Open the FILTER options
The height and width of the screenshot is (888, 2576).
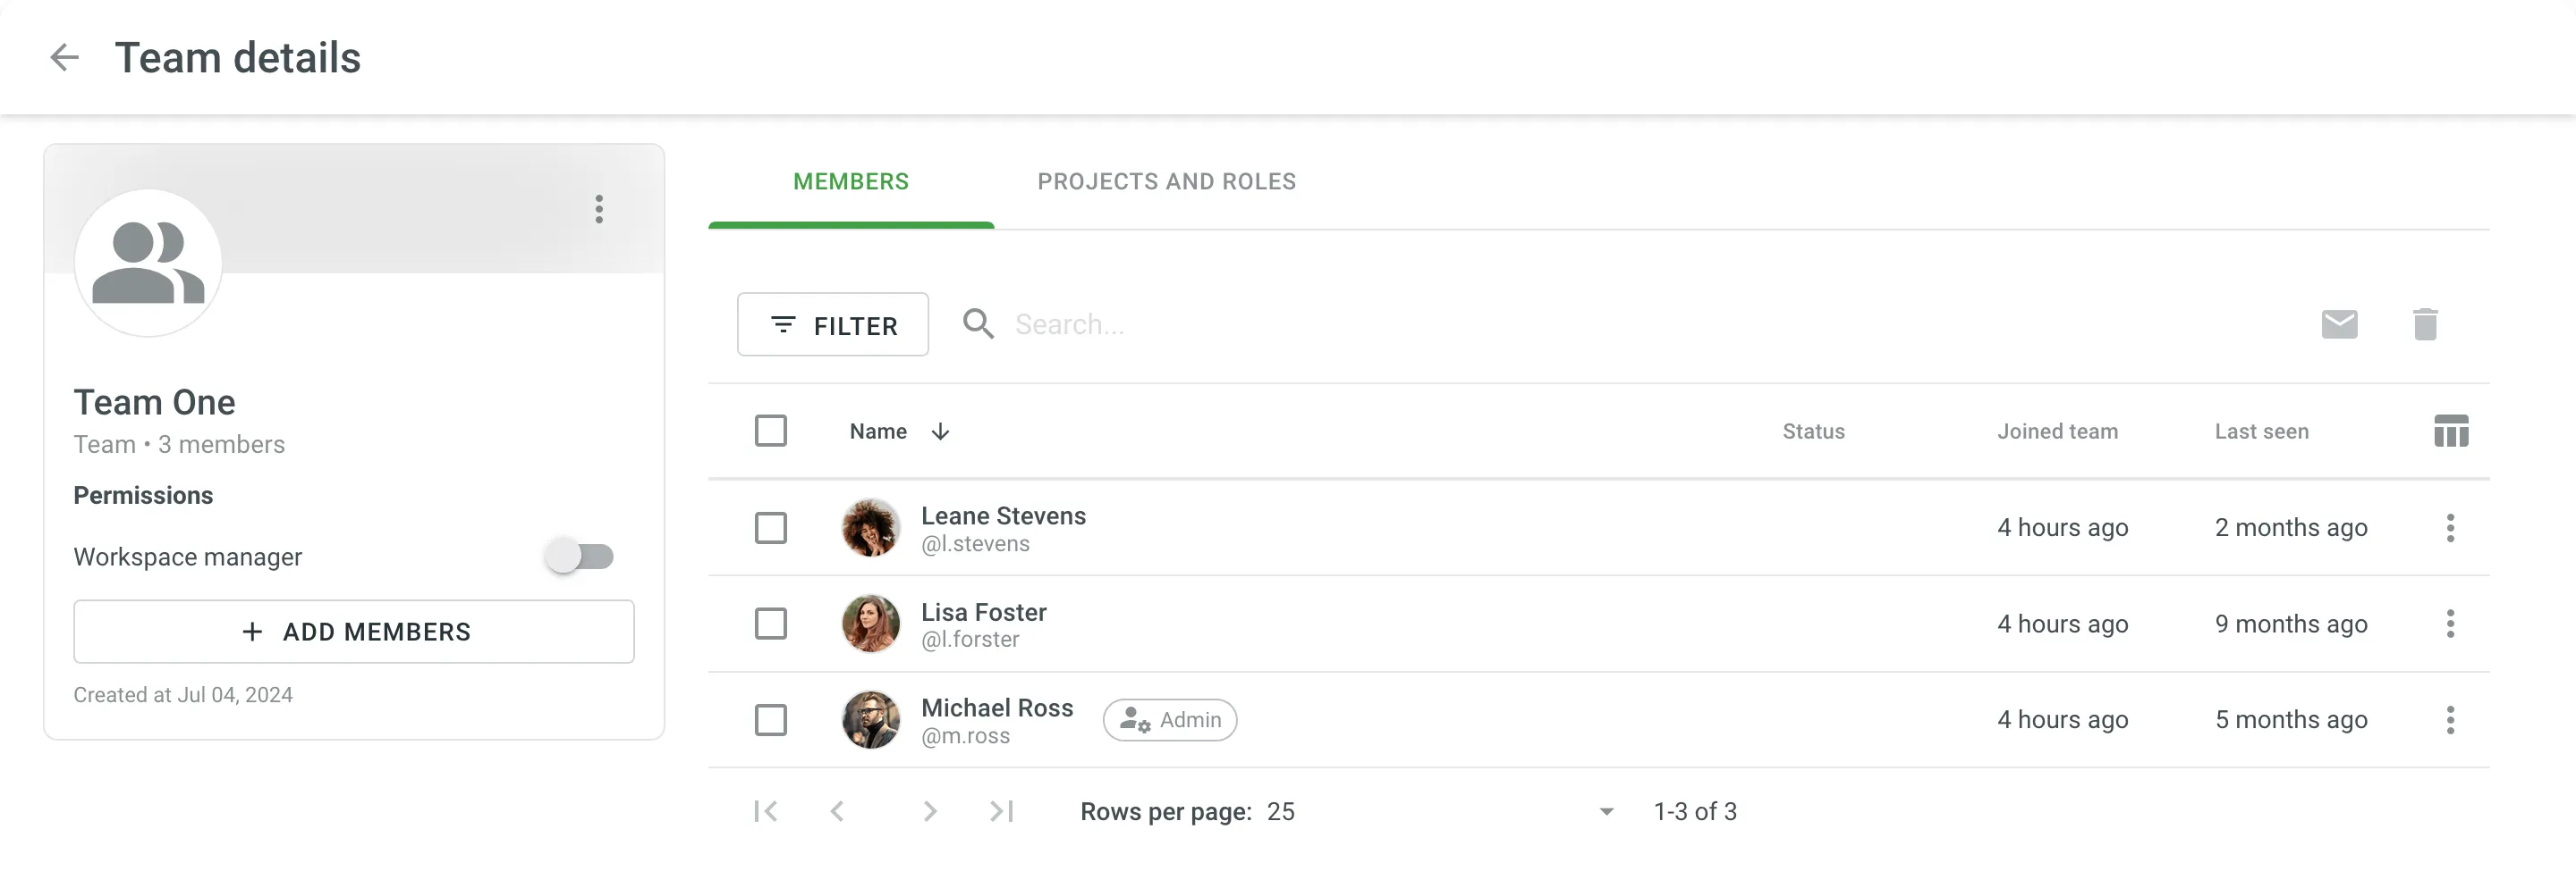pyautogui.click(x=832, y=324)
